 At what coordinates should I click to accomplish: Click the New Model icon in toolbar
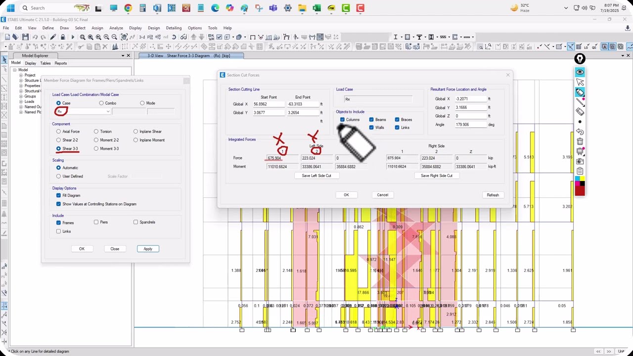point(7,37)
